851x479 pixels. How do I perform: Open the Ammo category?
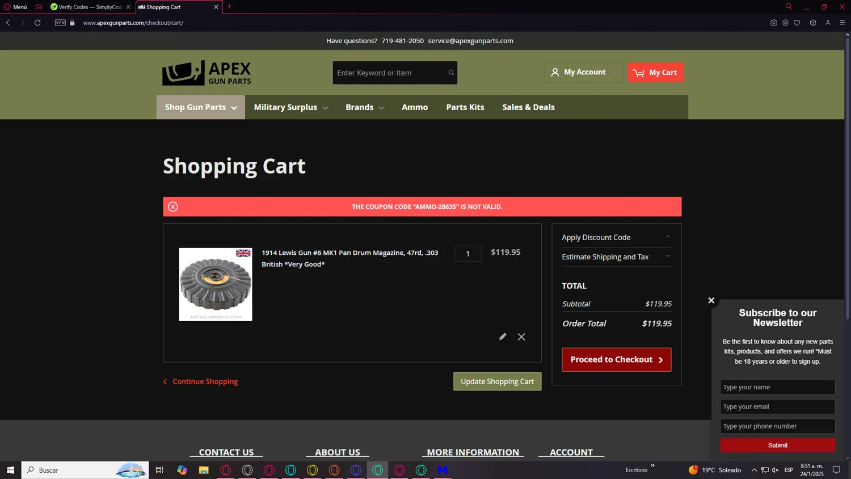coord(415,107)
